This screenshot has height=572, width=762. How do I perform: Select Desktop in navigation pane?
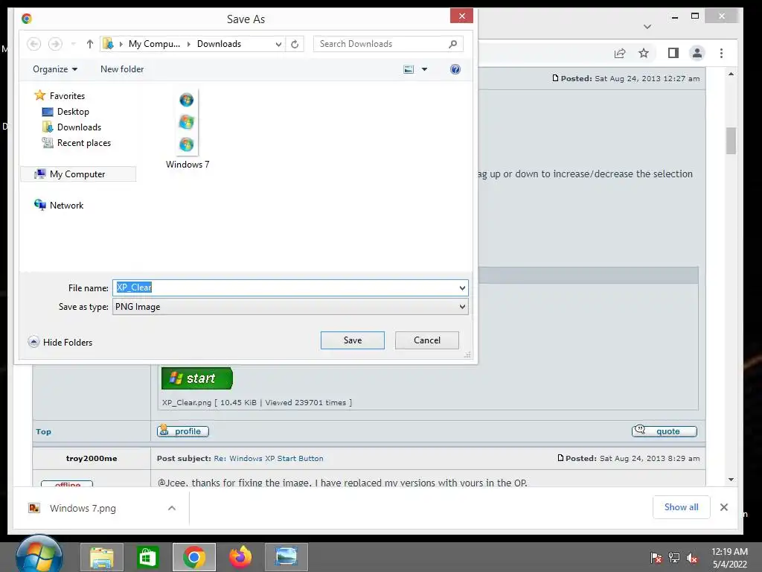73,112
